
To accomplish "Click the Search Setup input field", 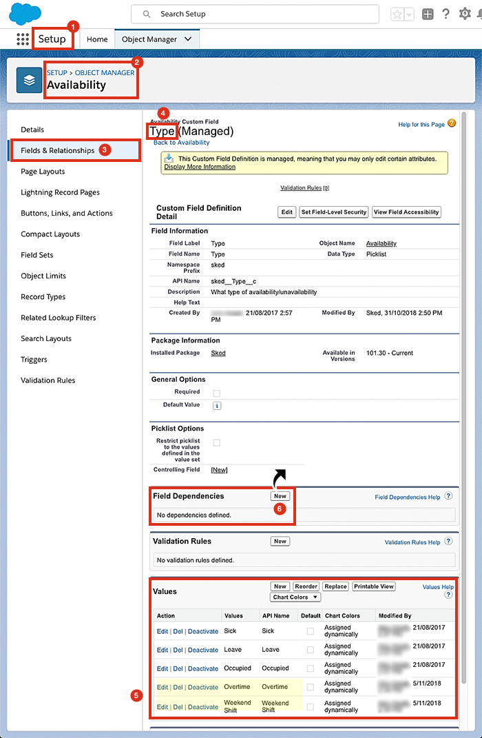I will (255, 14).
